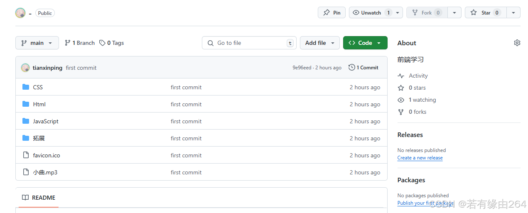Open first commit message in favicon.ico row
Screen dimensions: 528x213
pyautogui.click(x=186, y=155)
